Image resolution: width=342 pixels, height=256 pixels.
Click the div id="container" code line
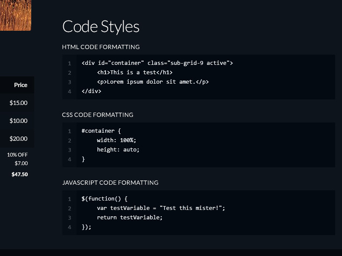[x=157, y=63]
